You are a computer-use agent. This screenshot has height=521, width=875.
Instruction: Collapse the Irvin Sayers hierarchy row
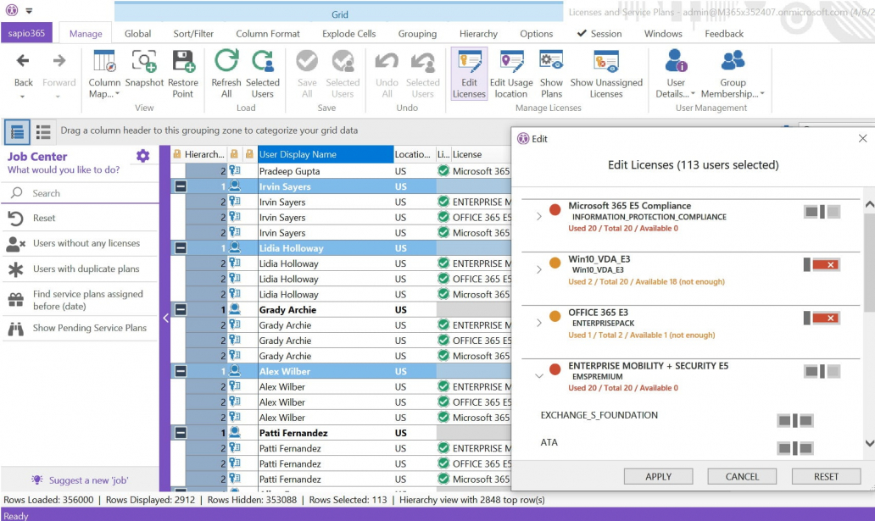tap(180, 186)
